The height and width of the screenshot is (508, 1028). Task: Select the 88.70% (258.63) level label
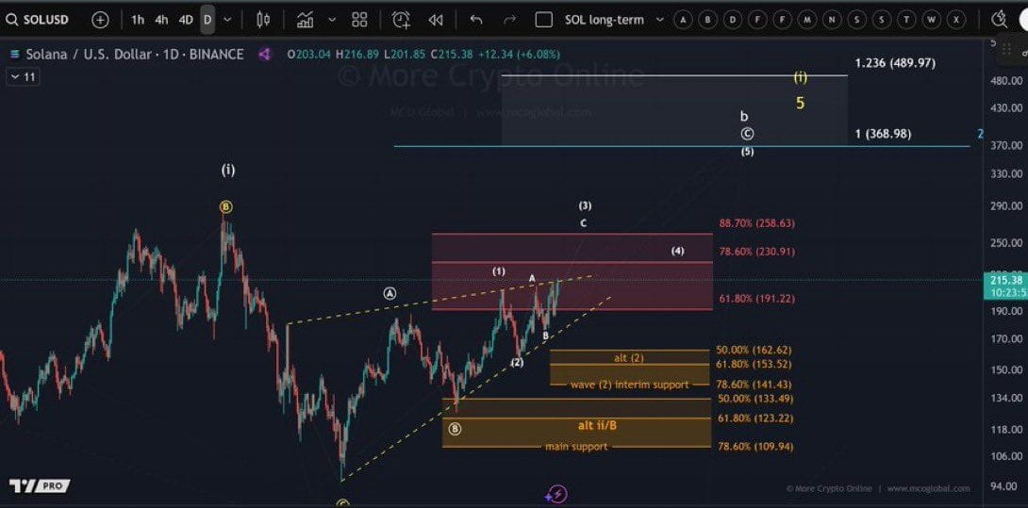(757, 223)
